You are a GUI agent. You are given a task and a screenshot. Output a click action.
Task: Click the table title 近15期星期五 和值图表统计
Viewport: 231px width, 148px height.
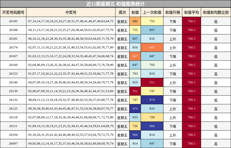[x=115, y=4]
